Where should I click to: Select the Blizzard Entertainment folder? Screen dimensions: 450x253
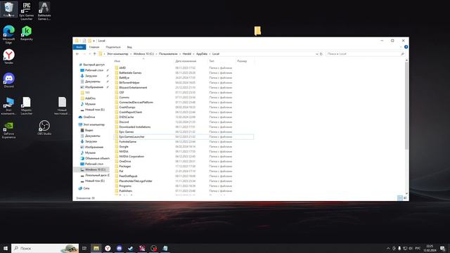[133, 87]
